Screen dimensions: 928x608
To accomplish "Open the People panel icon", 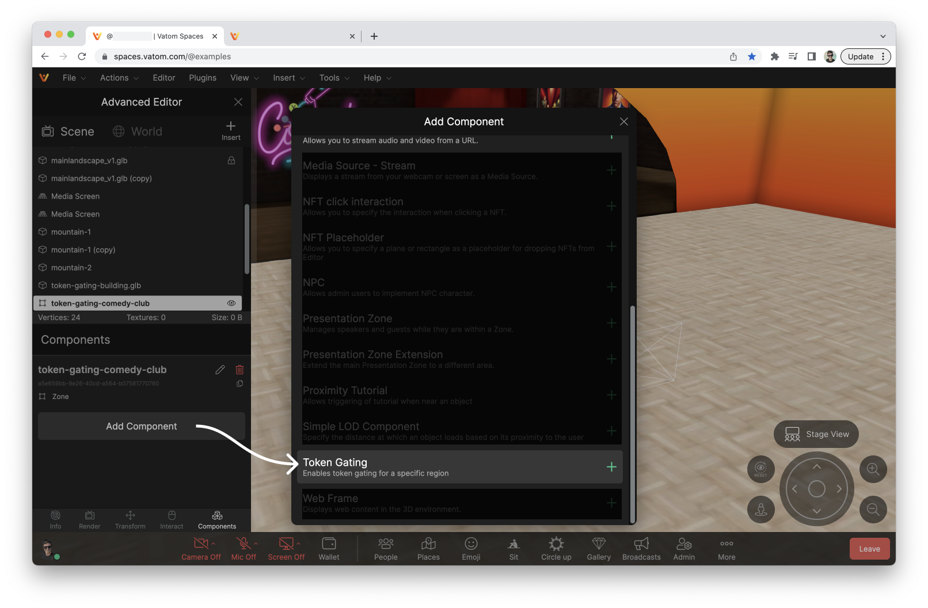I will coord(386,549).
